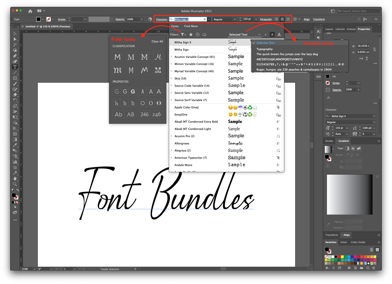The image size is (392, 284).
Task: Open the Selected Text preview dropdown
Action: pyautogui.click(x=245, y=35)
